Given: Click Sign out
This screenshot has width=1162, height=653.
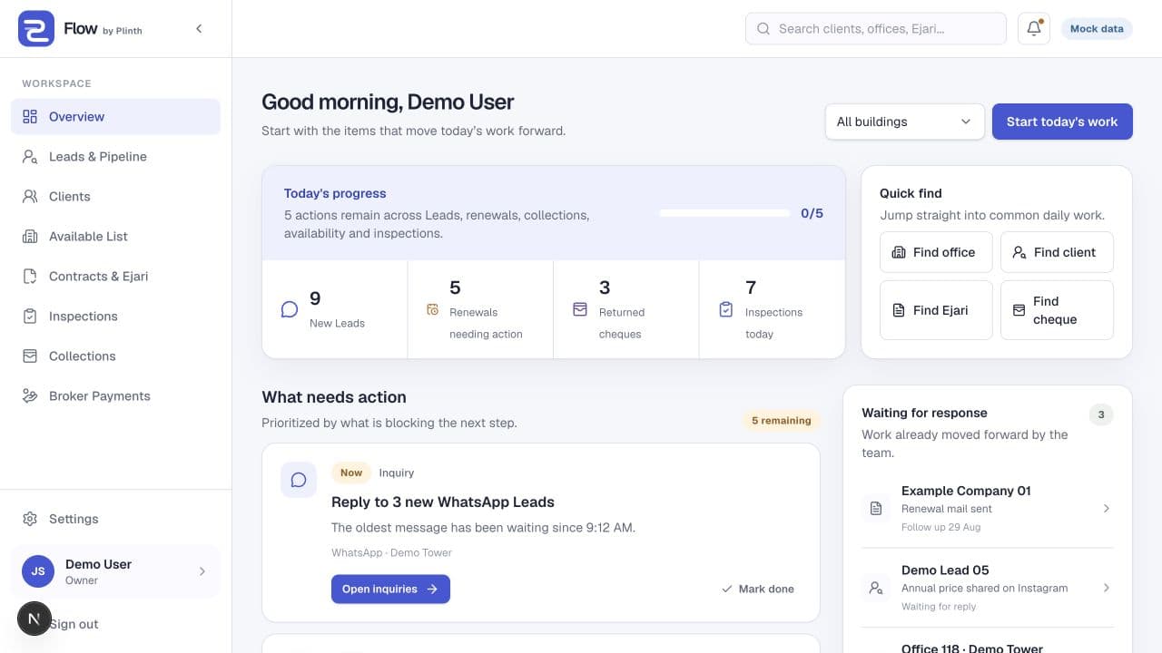Looking at the screenshot, I should [x=74, y=624].
